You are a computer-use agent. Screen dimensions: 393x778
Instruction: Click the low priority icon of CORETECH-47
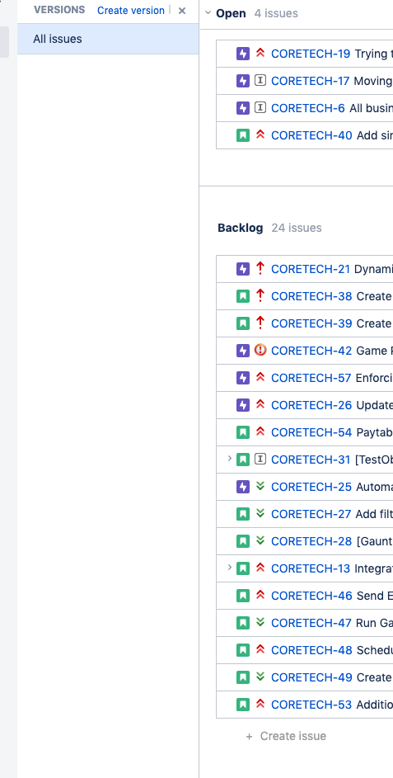[260, 623]
